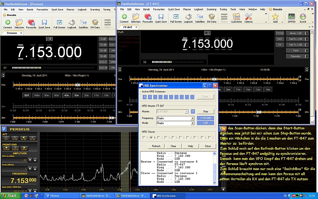Expand Sat Rx: LSB dropdown
The image size is (318, 199).
tap(307, 39)
